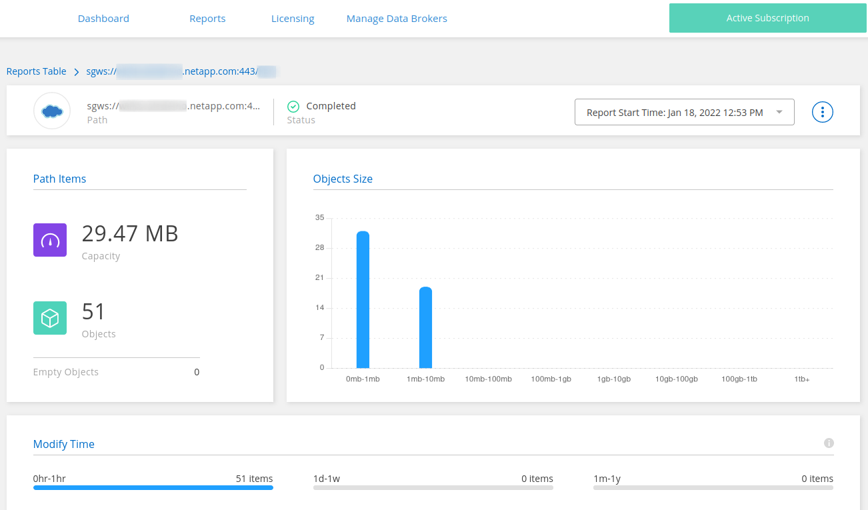Click the 51 objects count
Screen dimensions: 868x510
tap(94, 311)
